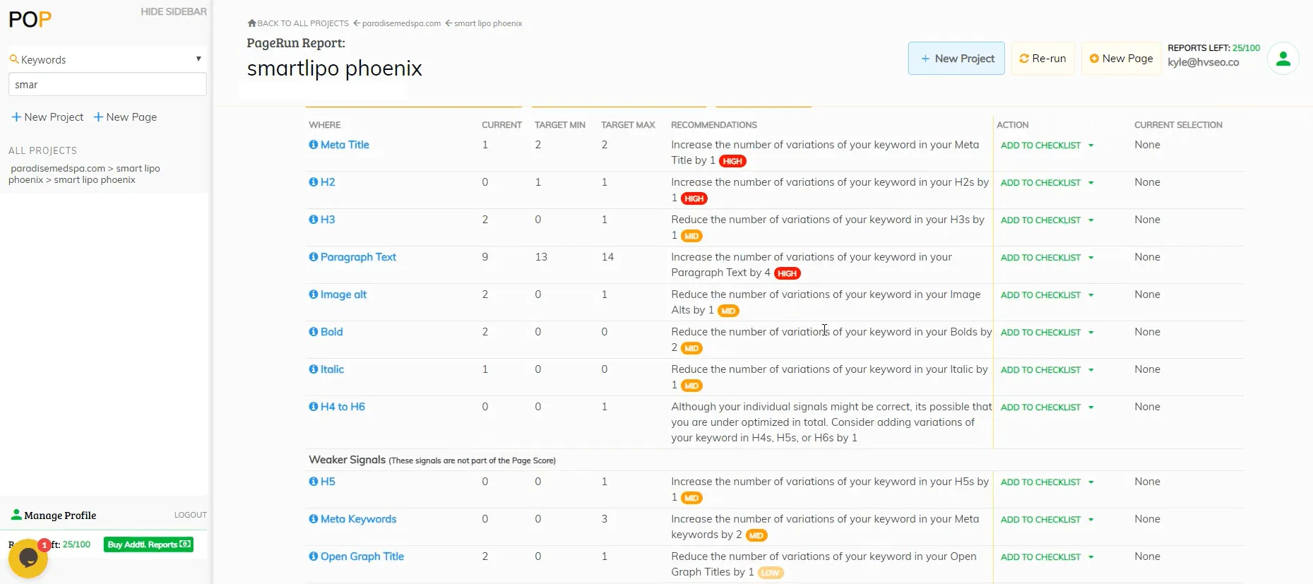Click the home icon for Back to All Projects
The width and height of the screenshot is (1313, 584).
pos(251,23)
